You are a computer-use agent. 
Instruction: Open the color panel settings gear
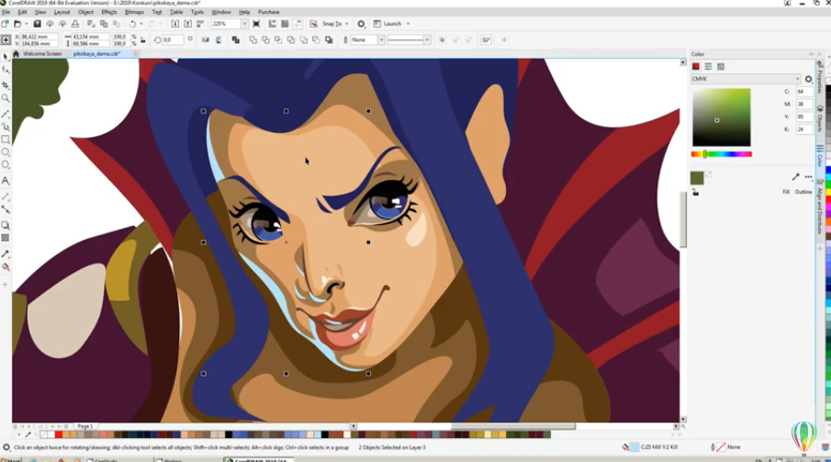point(808,79)
